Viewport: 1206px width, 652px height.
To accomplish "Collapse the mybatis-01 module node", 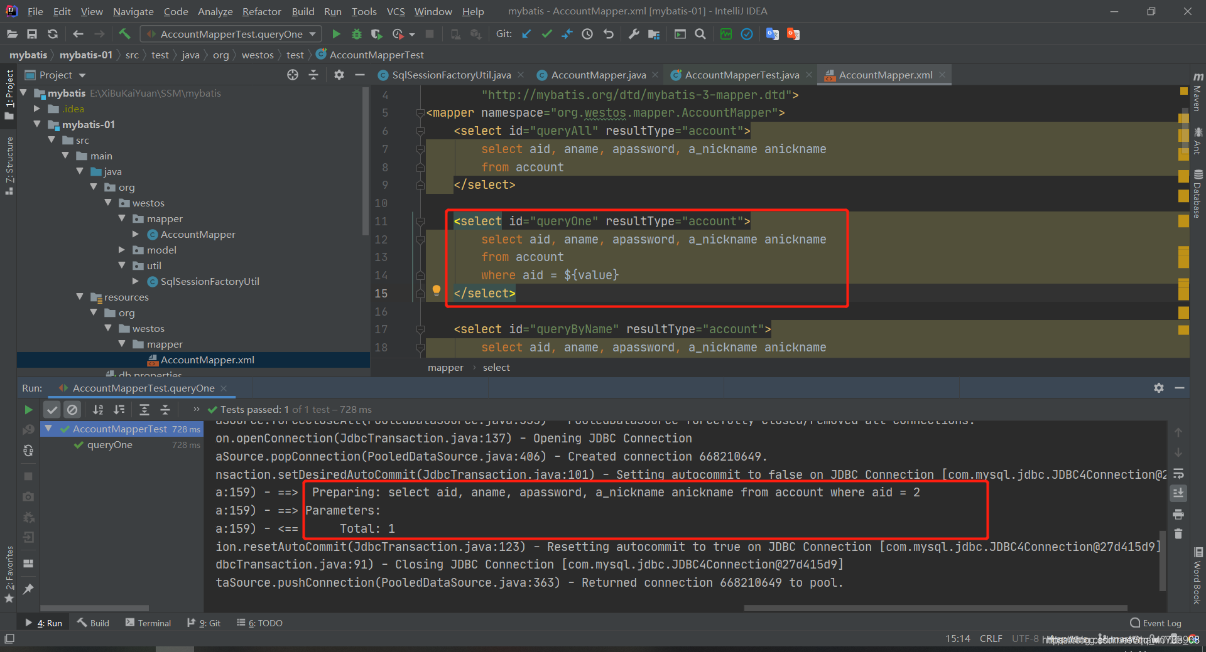I will 38,124.
